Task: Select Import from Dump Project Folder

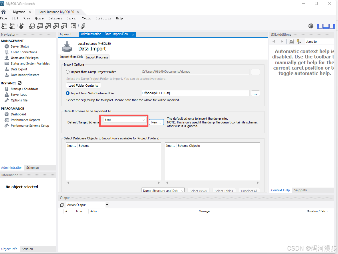Action: [68, 72]
